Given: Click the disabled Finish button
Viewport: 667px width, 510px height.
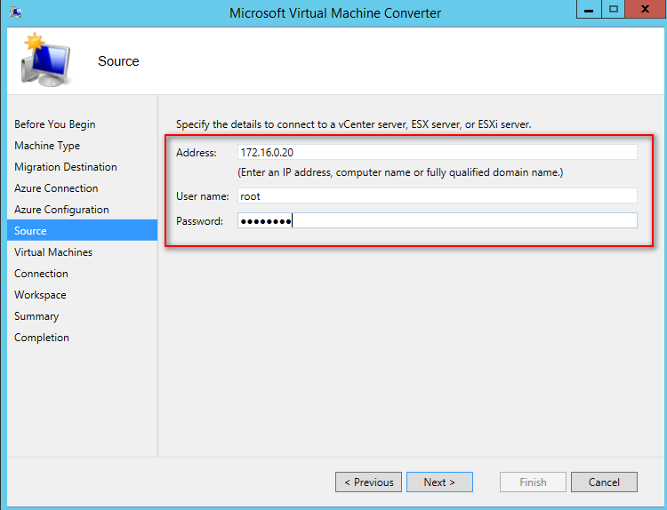Looking at the screenshot, I should pyautogui.click(x=533, y=482).
